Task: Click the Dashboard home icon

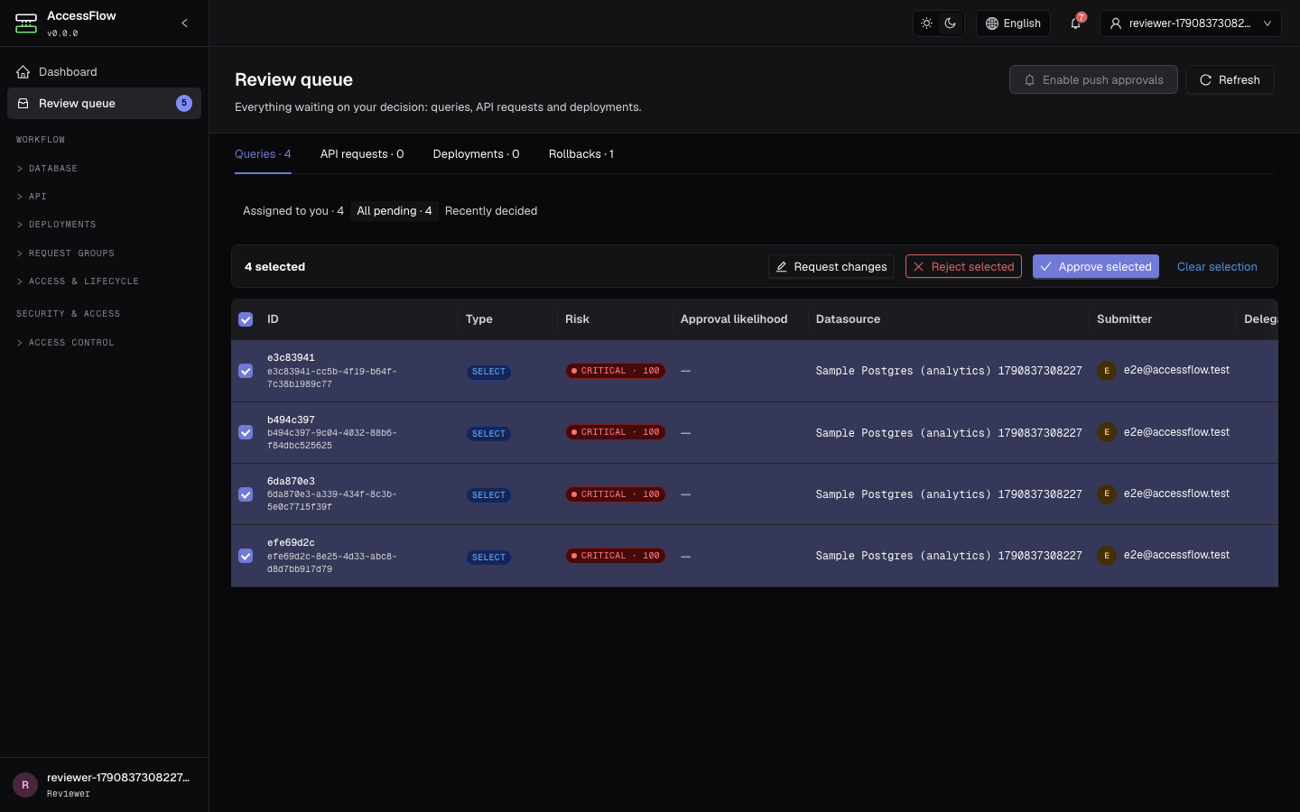Action: click(23, 72)
